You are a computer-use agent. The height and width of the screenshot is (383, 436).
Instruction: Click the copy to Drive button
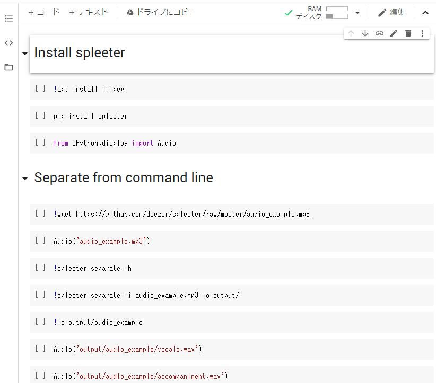pyautogui.click(x=161, y=12)
